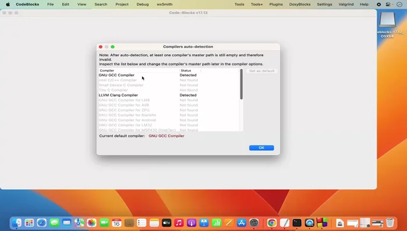The image size is (407, 231).
Task: Select GNU GCC Compiler for Android row
Action: click(x=169, y=120)
